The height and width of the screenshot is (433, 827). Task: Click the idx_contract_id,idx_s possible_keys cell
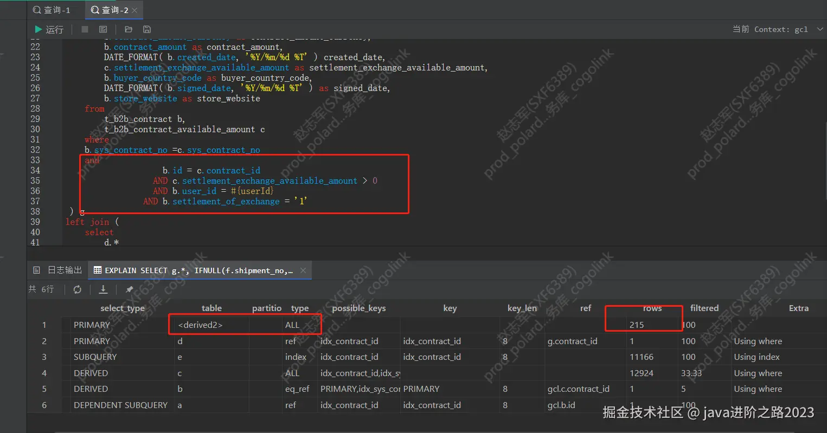360,373
